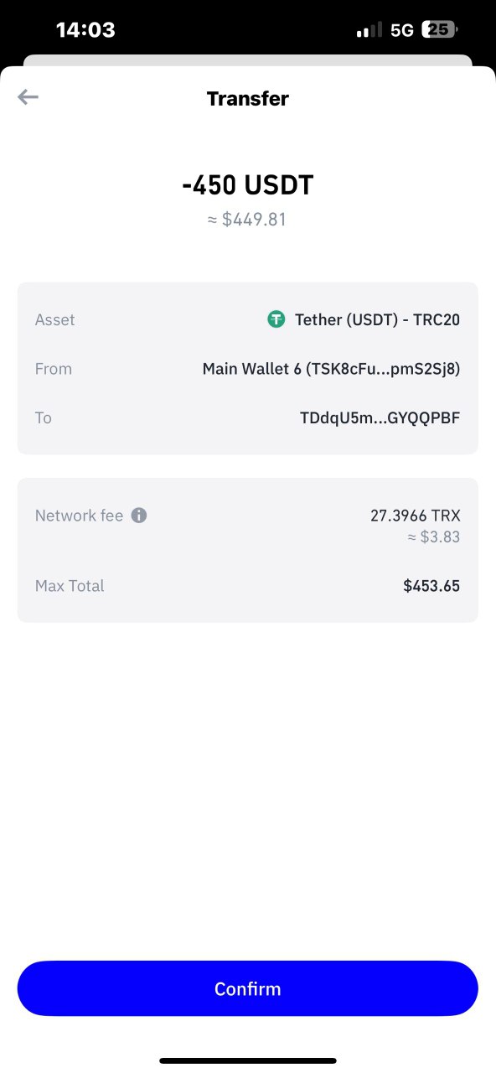Image resolution: width=496 pixels, height=1073 pixels.
Task: Tap the 14:03 clock in status bar
Action: point(85,30)
